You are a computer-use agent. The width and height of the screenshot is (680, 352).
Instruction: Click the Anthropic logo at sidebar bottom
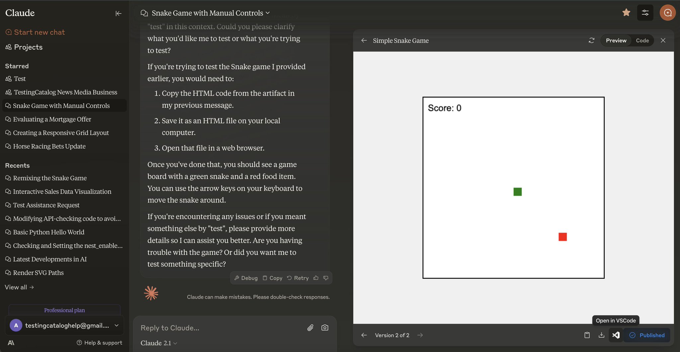11,343
